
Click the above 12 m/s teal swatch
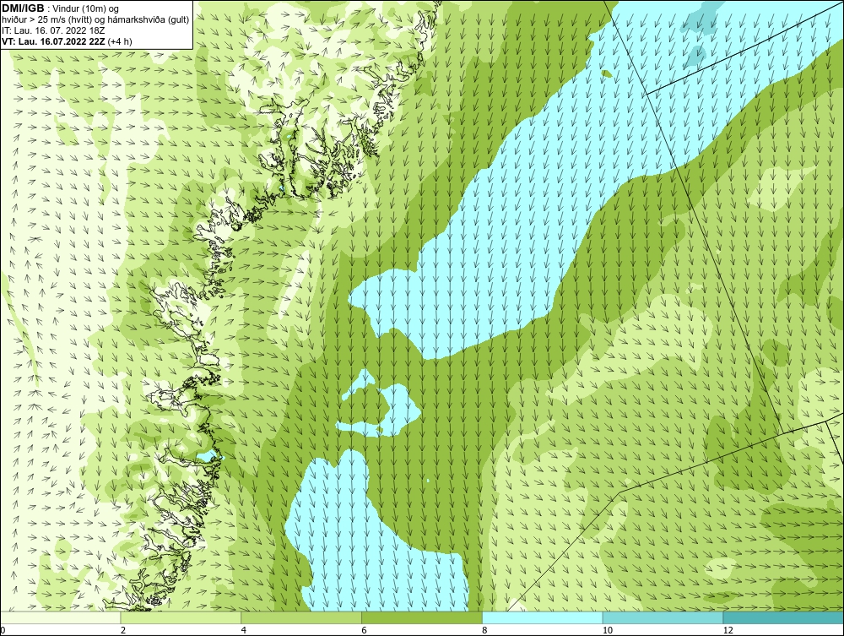tap(784, 617)
